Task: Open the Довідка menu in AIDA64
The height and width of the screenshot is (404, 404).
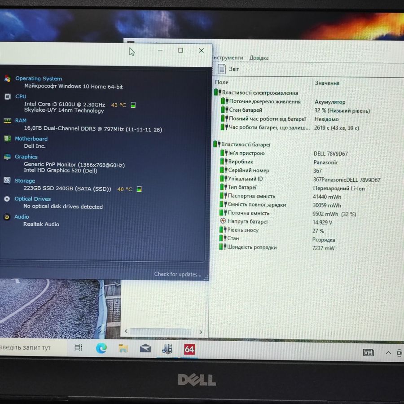Action: [259, 58]
